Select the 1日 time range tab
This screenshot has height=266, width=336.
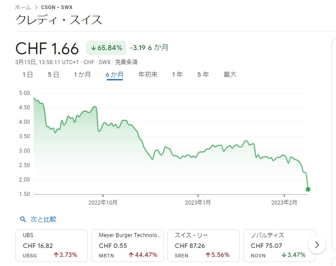(28, 75)
